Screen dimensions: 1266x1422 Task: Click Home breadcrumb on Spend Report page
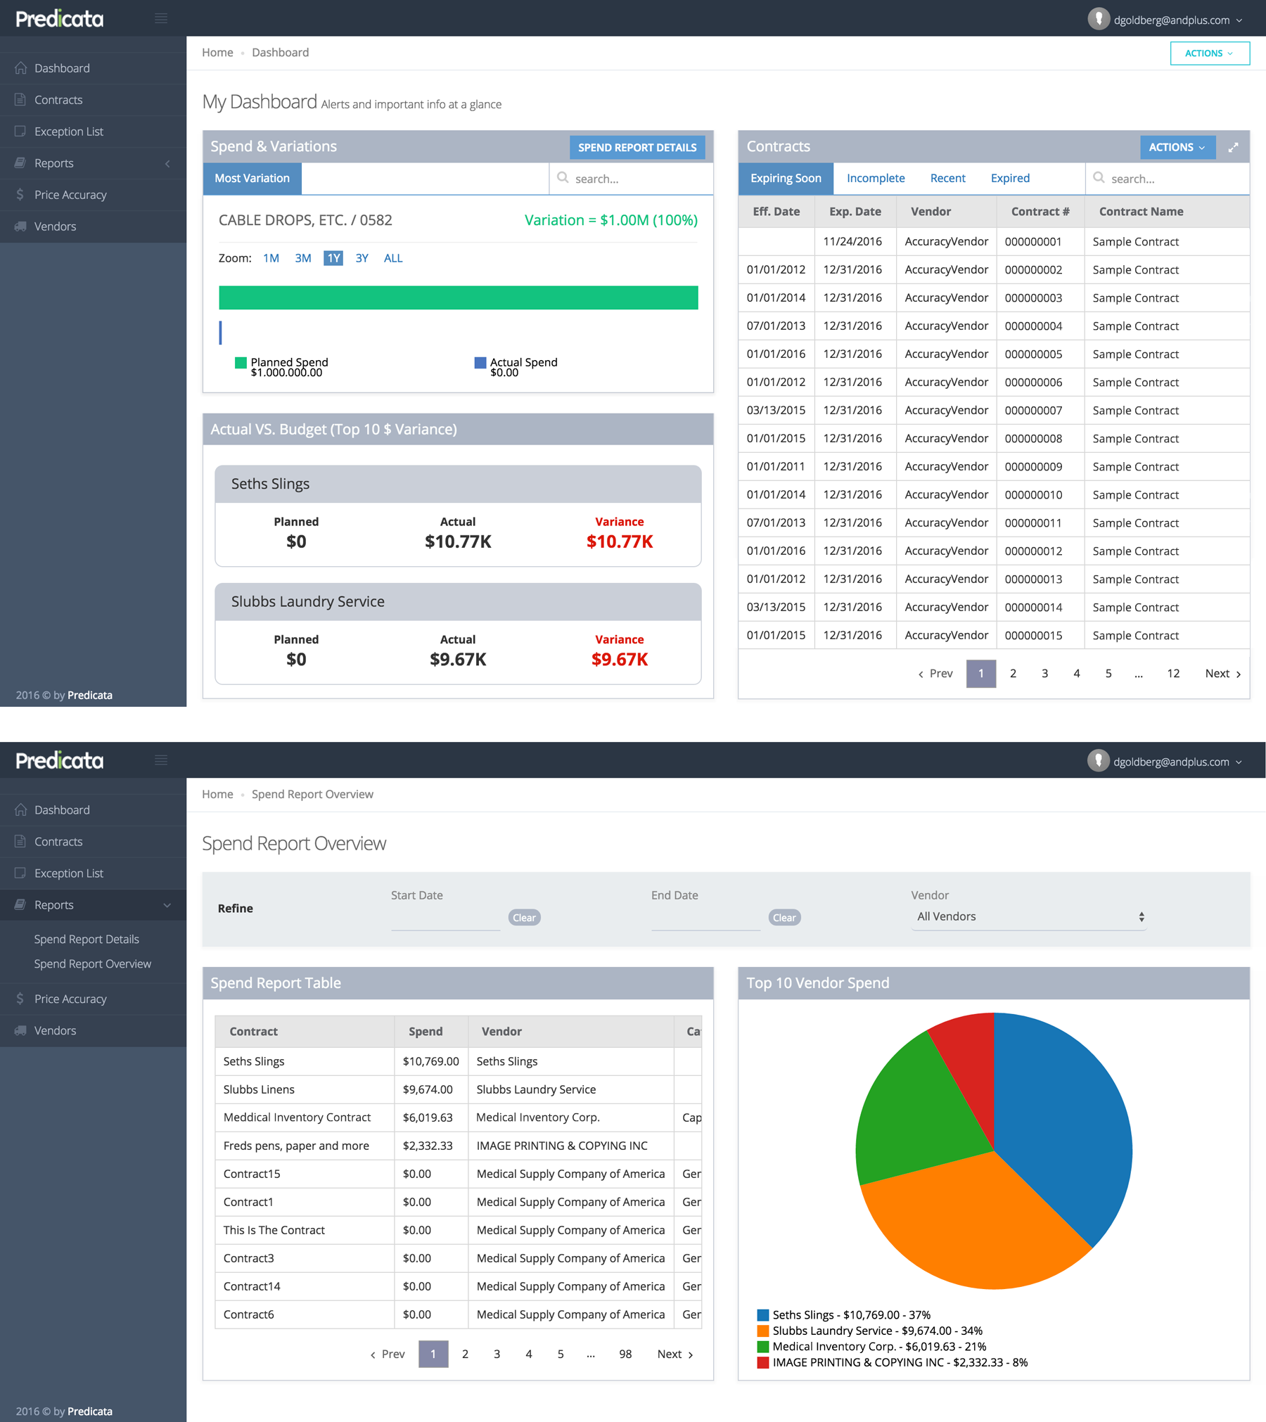click(217, 795)
